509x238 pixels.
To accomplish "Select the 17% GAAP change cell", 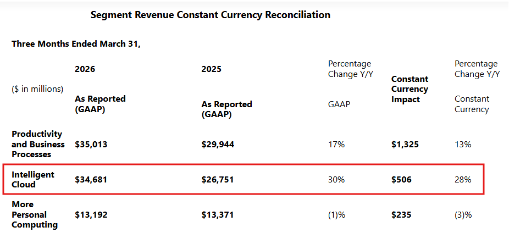I will [336, 145].
